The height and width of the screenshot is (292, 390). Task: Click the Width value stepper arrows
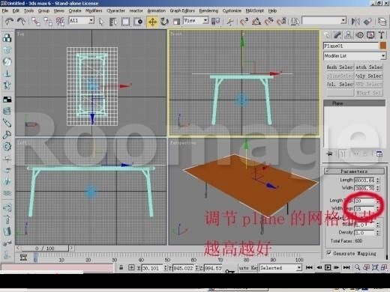[378, 188]
